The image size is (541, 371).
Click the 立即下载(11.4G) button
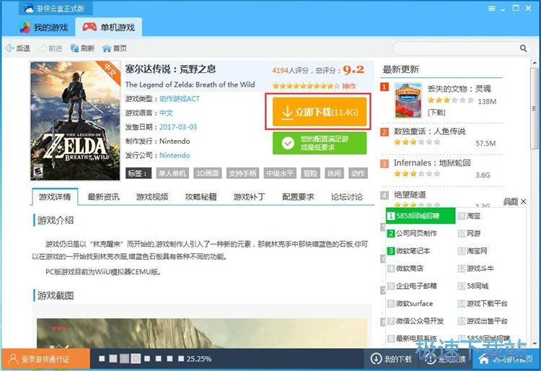320,112
